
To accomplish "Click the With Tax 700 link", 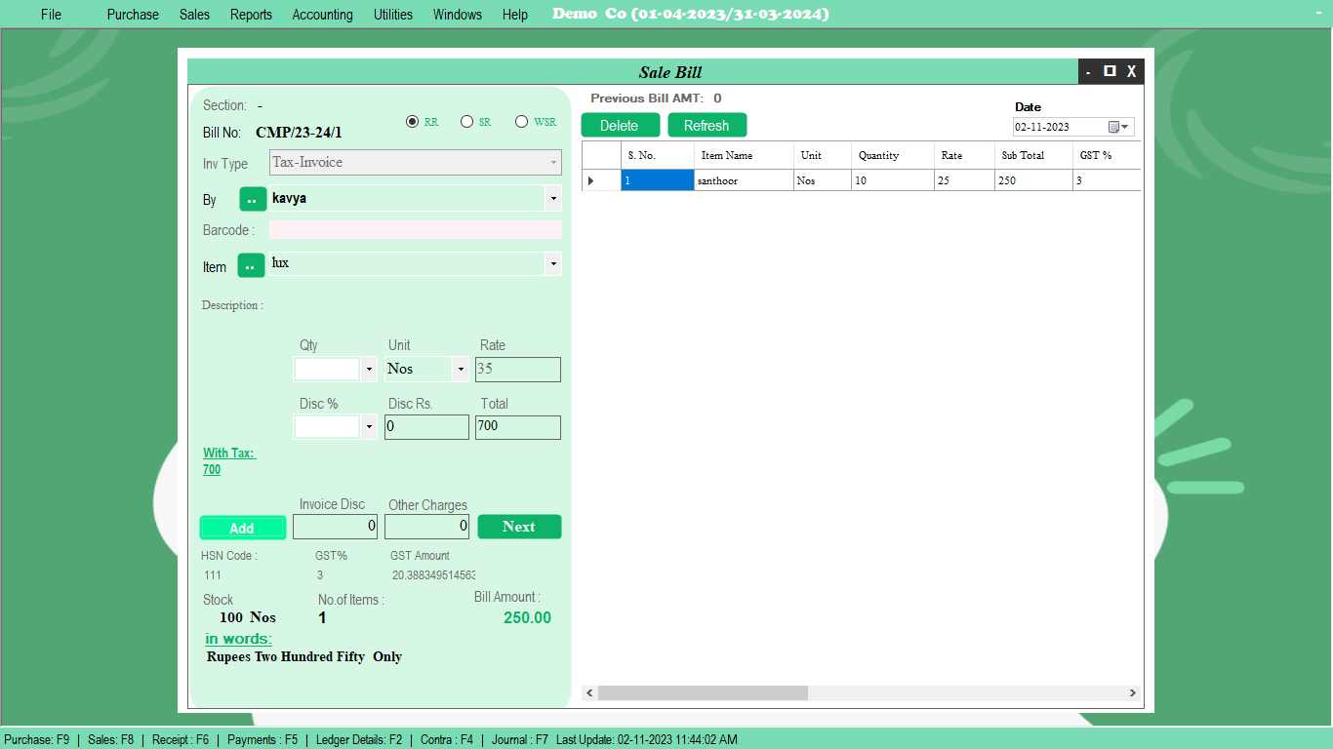I will pyautogui.click(x=228, y=460).
